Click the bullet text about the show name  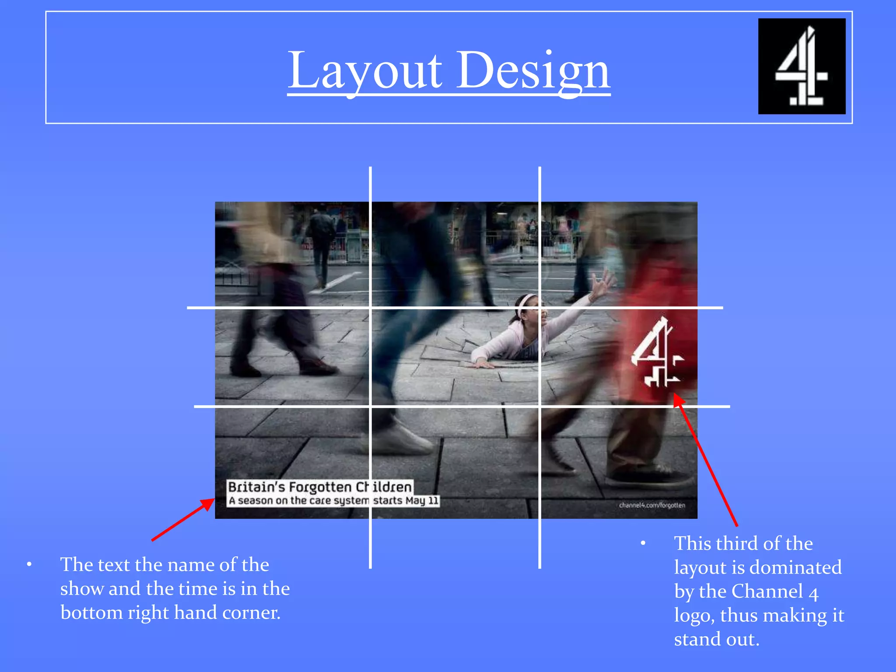tap(175, 588)
